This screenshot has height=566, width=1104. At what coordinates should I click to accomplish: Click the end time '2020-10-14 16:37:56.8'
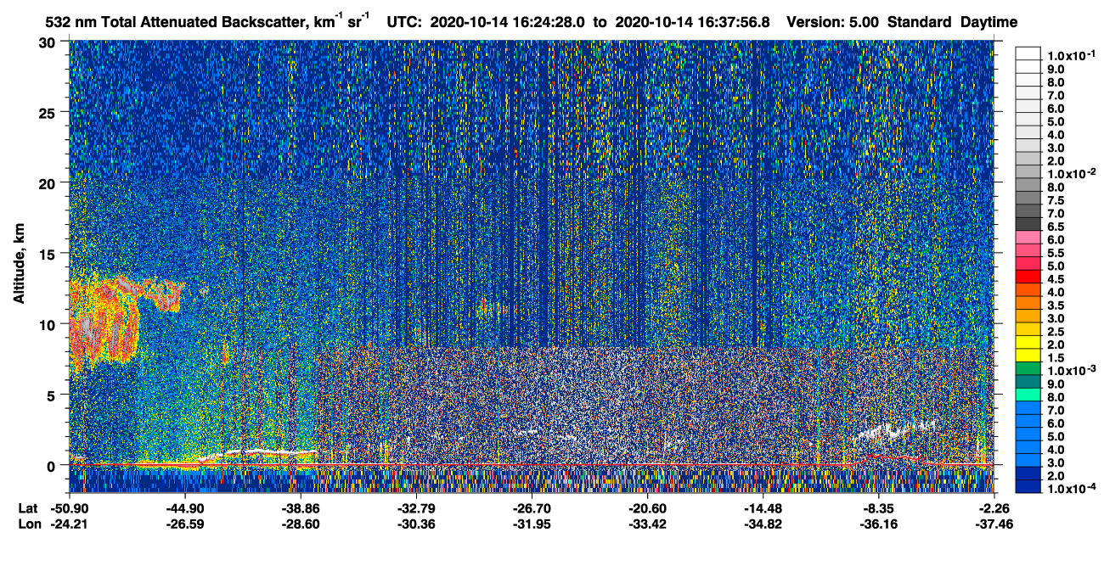tap(692, 22)
